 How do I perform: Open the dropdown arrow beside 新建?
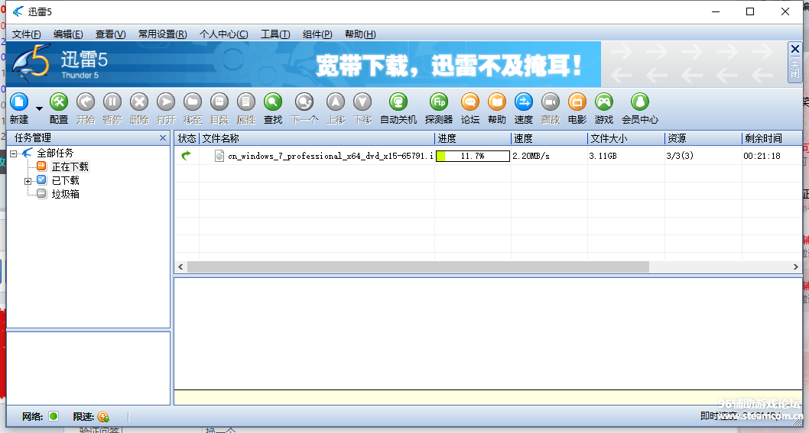(39, 109)
